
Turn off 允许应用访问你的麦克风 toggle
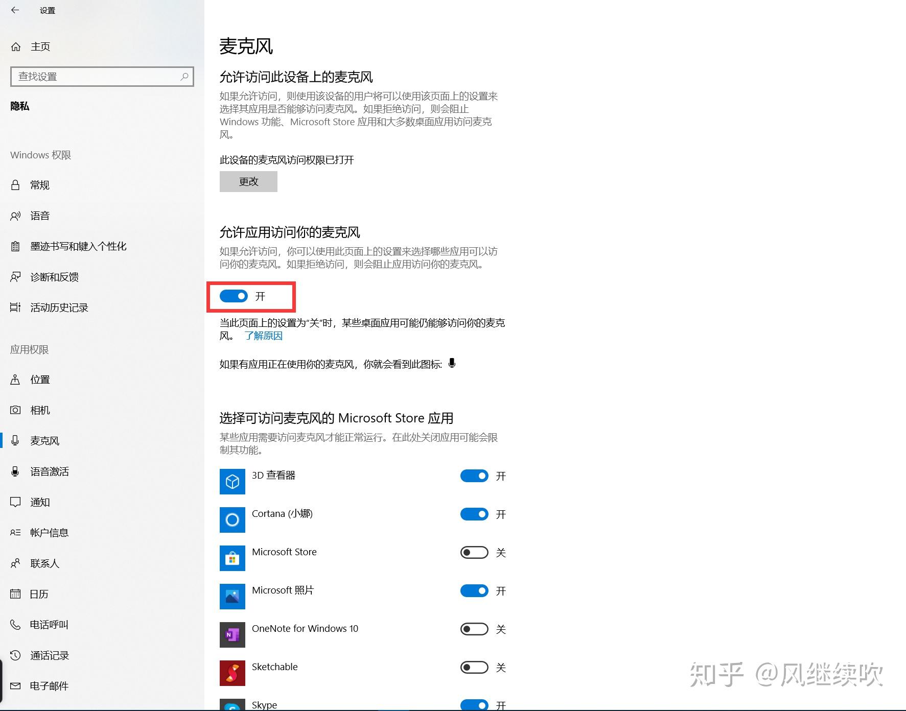point(234,296)
